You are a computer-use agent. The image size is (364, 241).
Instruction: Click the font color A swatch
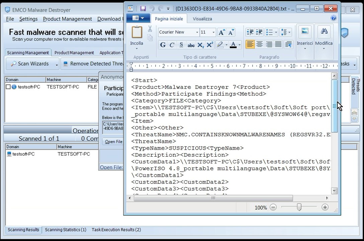[x=233, y=45]
